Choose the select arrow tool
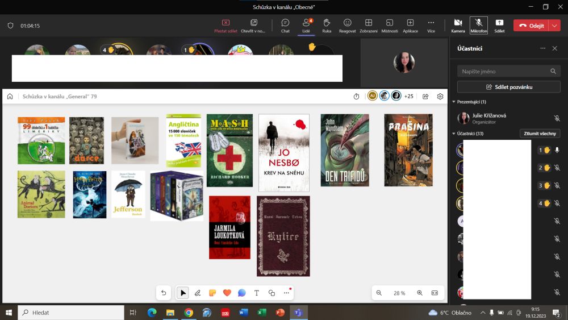 click(183, 293)
